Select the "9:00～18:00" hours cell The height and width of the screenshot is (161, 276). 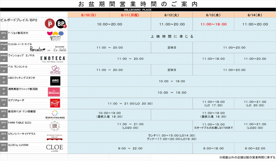pyautogui.click(x=214, y=148)
